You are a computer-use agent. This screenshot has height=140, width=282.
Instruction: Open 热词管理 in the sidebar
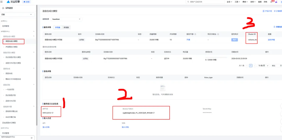[5, 133]
